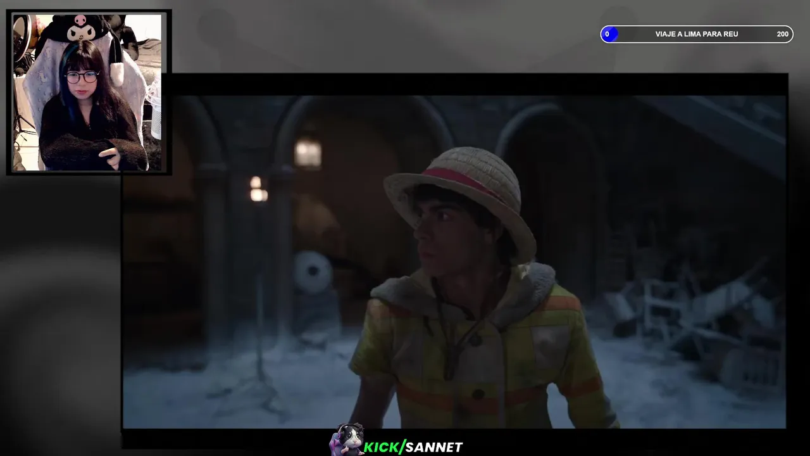Click the 200 goal target number
This screenshot has height=456, width=810.
tap(783, 34)
